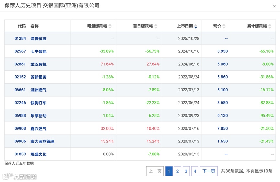Open stock code 06988
This screenshot has width=280, height=182.
(20, 116)
